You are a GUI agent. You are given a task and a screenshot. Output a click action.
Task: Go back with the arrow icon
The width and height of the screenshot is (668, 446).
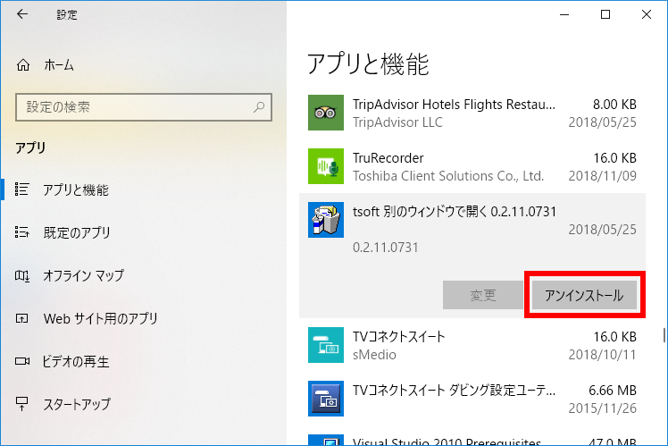[x=22, y=14]
